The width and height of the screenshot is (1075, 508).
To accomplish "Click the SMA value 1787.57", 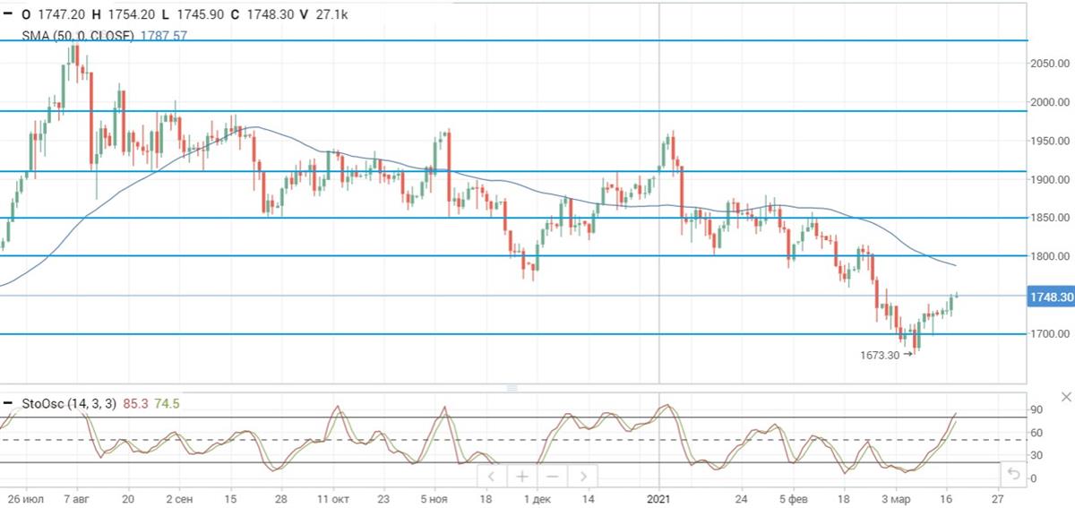I will tap(164, 36).
